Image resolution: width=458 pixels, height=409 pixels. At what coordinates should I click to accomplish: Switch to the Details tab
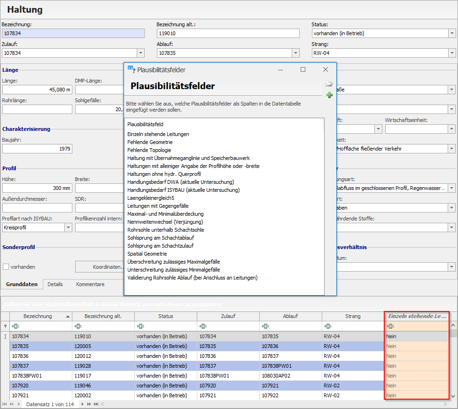click(55, 284)
